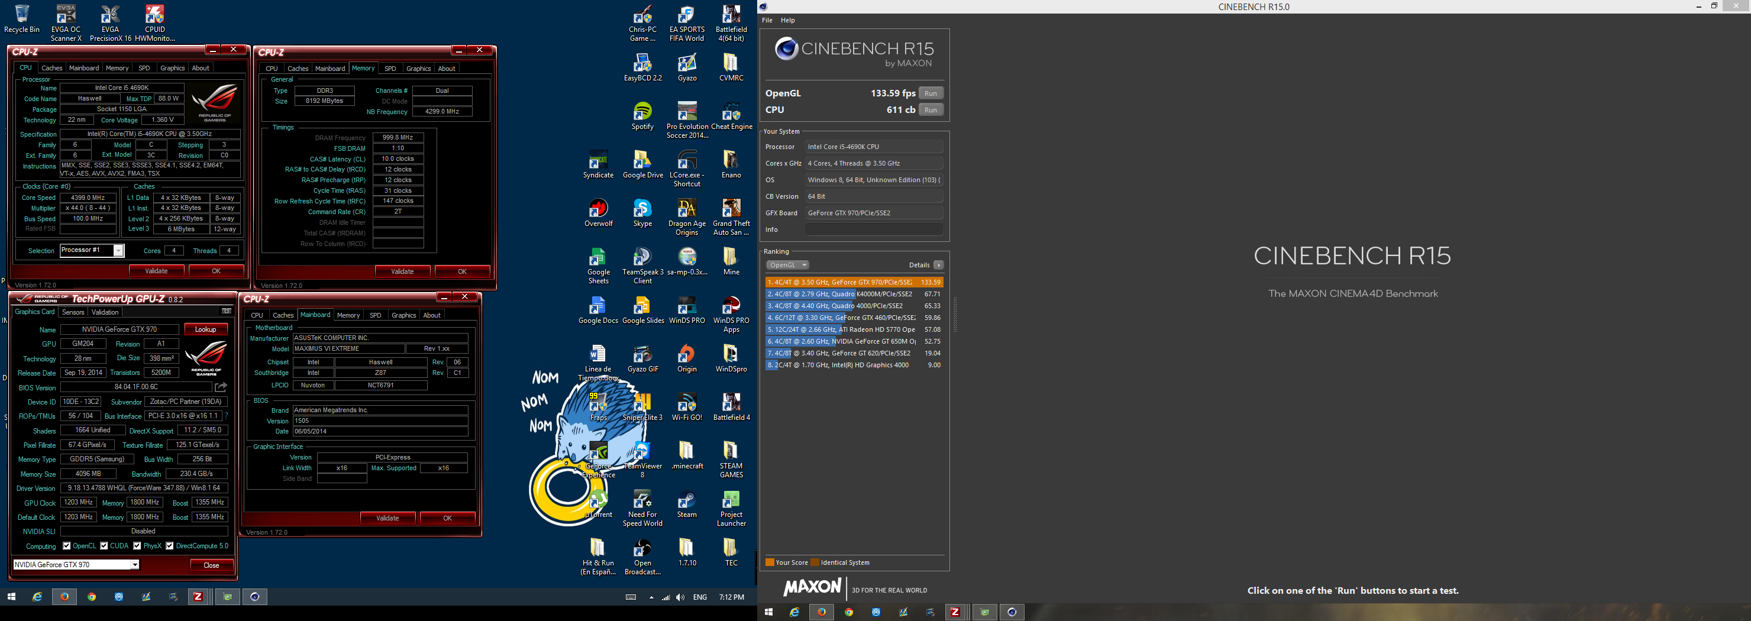
Task: Select the Graphics tab in the CPU-Z Mainboard window
Action: tap(404, 315)
